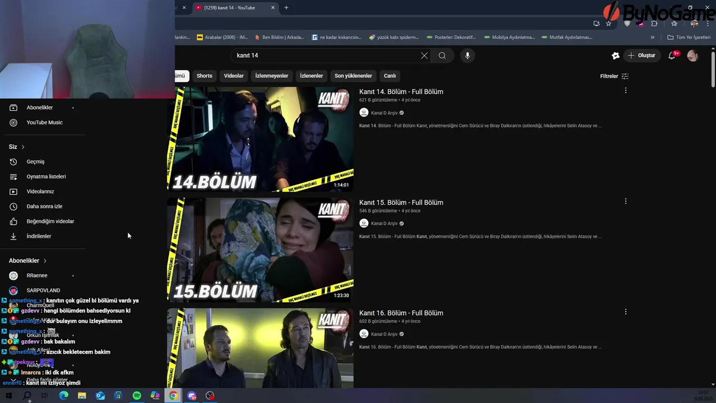Screen dimensions: 716x403
Task: Click the Oluştur create button
Action: click(642, 55)
